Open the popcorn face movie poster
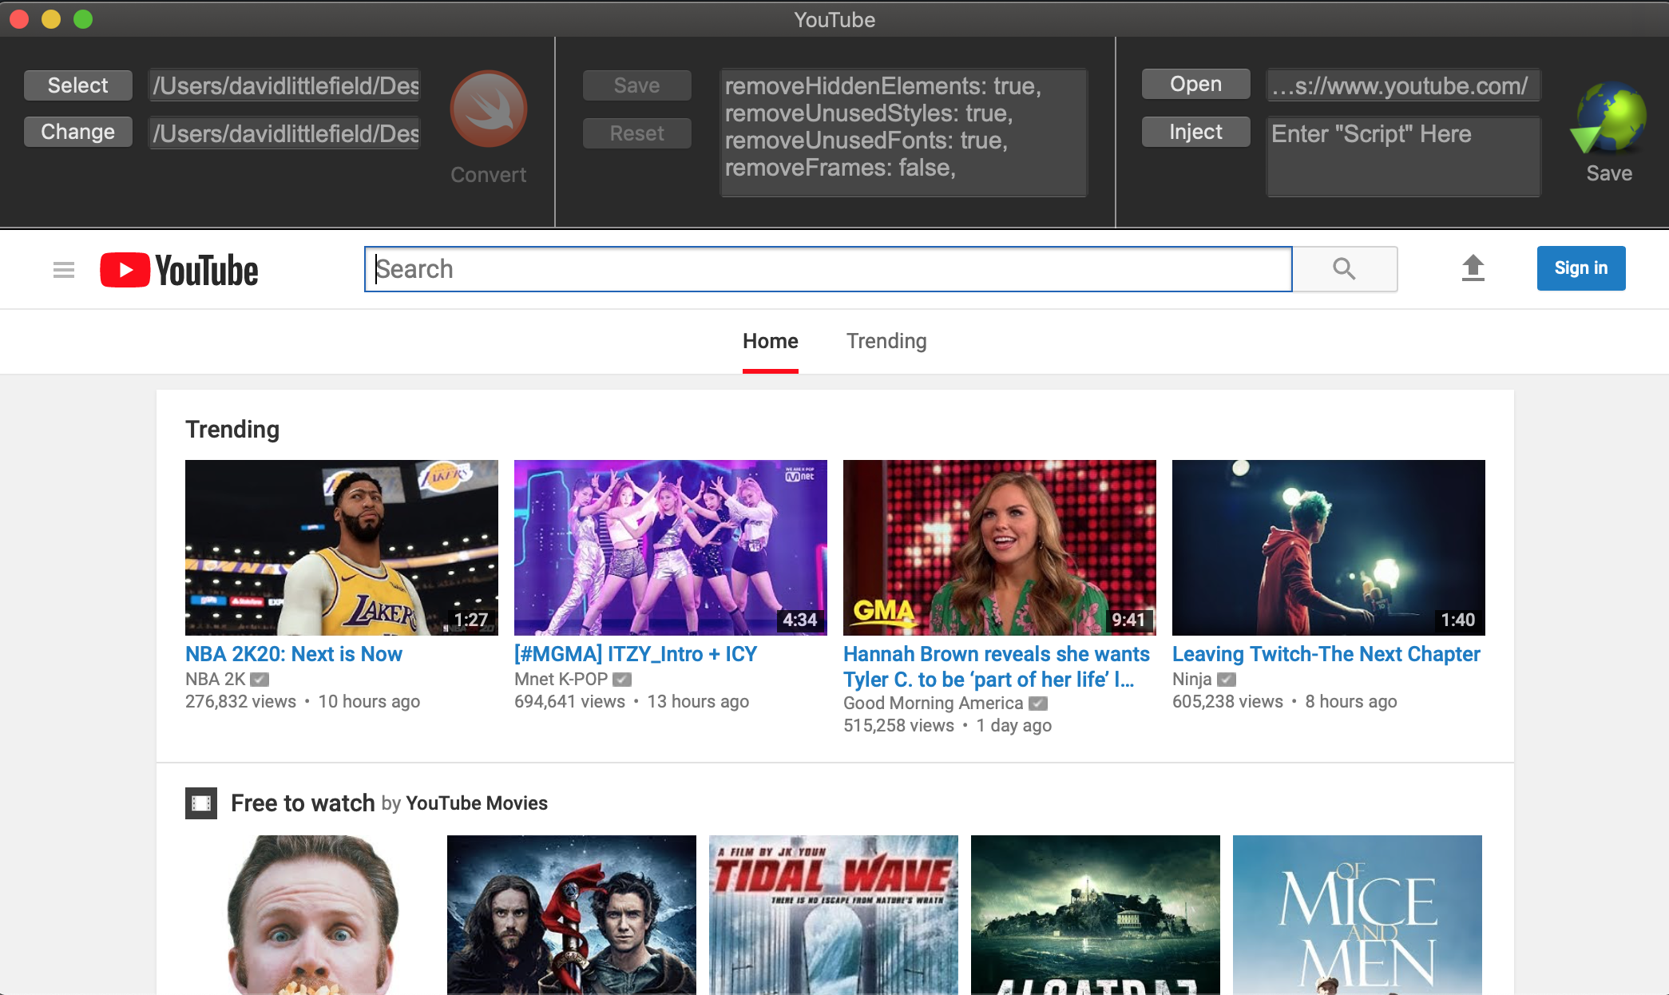The width and height of the screenshot is (1669, 995). click(310, 915)
